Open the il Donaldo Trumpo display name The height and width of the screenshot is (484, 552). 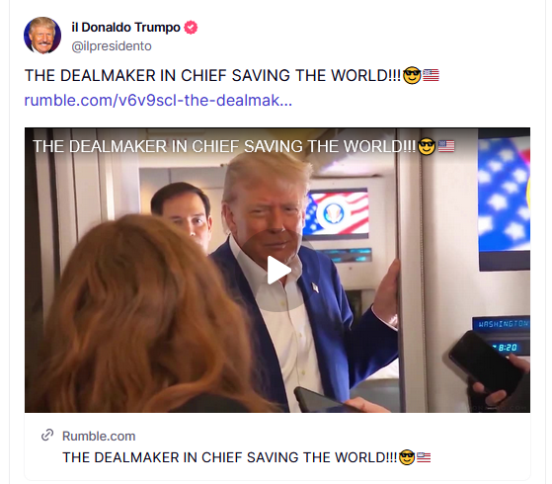pyautogui.click(x=126, y=27)
